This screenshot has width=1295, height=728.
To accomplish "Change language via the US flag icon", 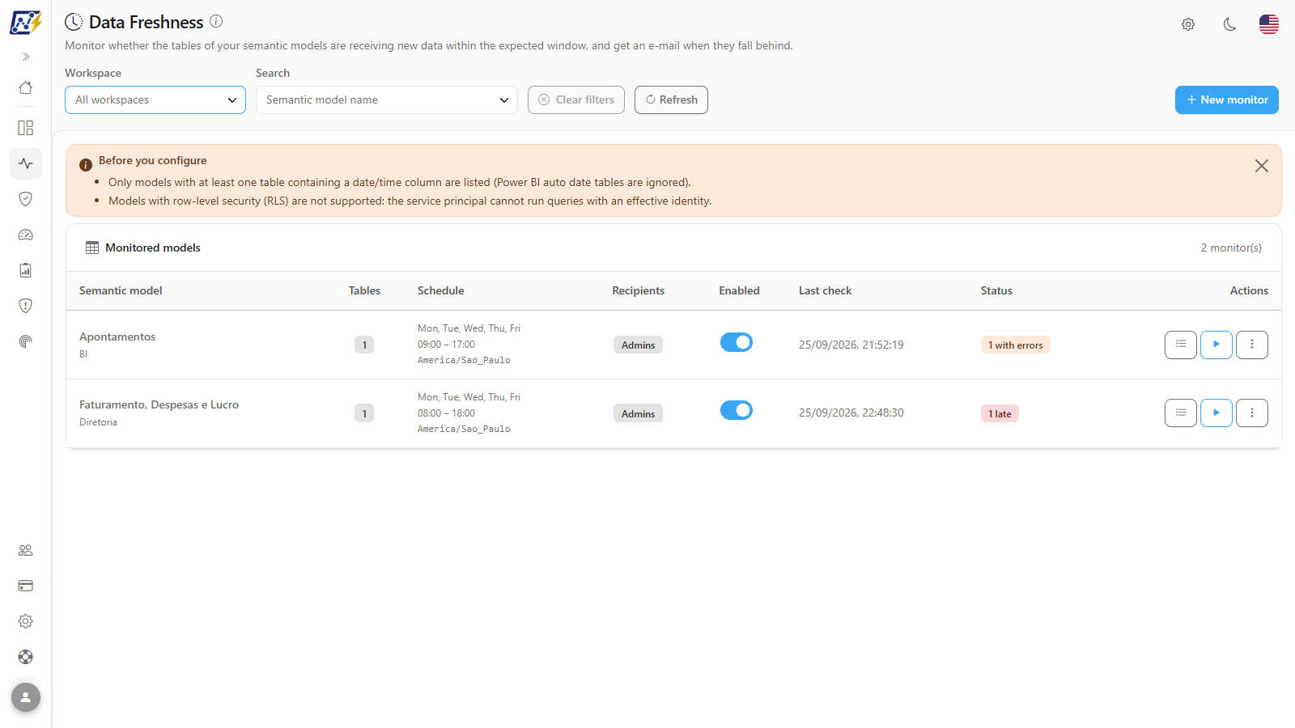I will coord(1269,24).
